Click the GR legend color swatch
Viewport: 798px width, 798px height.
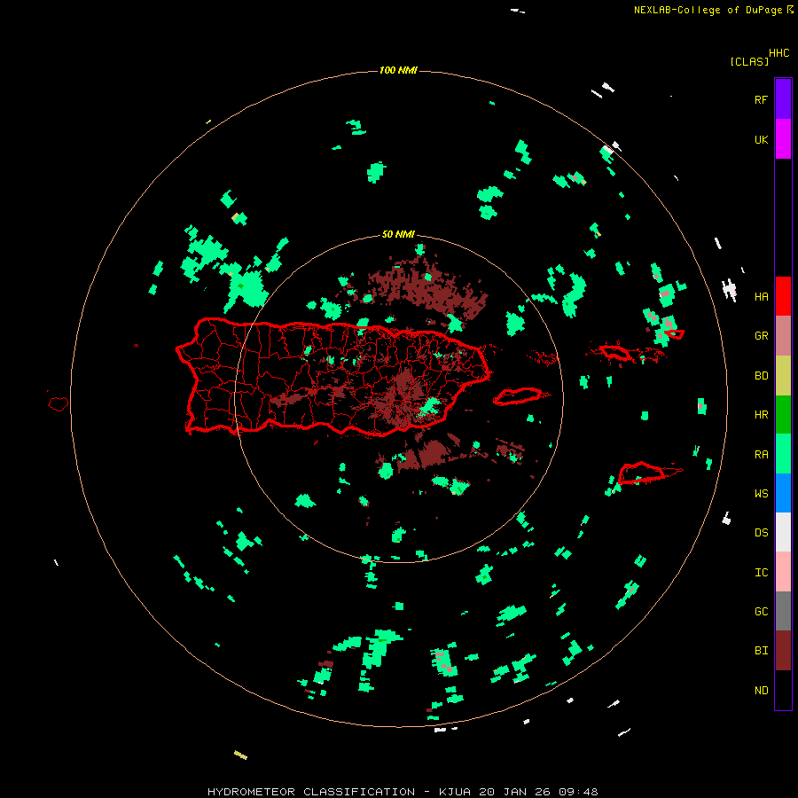pyautogui.click(x=783, y=336)
